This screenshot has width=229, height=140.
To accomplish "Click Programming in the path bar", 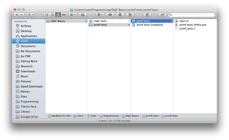I will point(109,116).
